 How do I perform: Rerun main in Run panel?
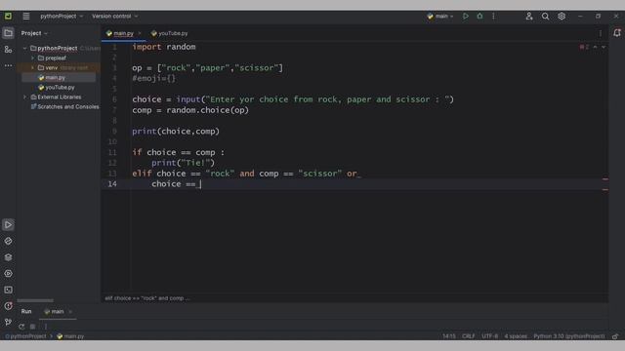tap(21, 327)
